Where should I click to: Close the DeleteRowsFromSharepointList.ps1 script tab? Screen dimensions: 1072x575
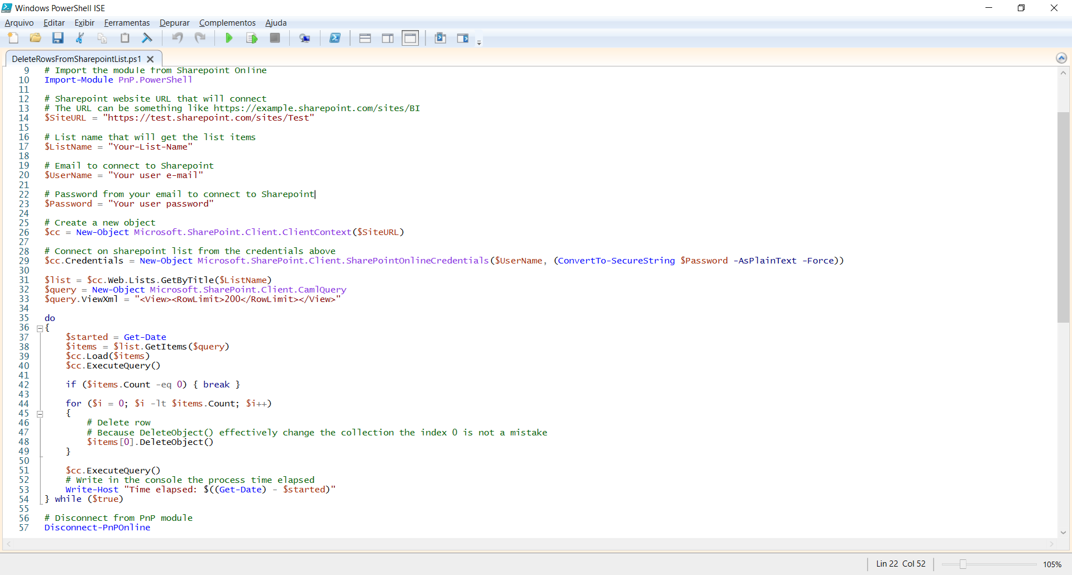(150, 59)
